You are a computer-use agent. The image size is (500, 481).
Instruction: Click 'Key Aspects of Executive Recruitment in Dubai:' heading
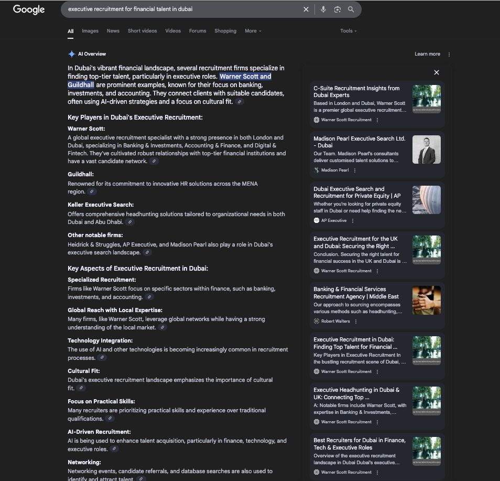point(138,269)
